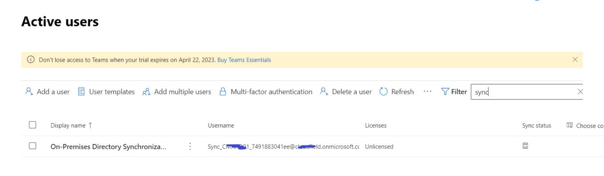Tick the select-all checkbox in header
Viewport: 604px width, 176px height.
(x=32, y=125)
